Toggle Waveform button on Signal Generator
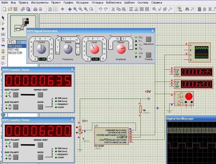The width and height of the screenshot is (216, 164). 148,39
